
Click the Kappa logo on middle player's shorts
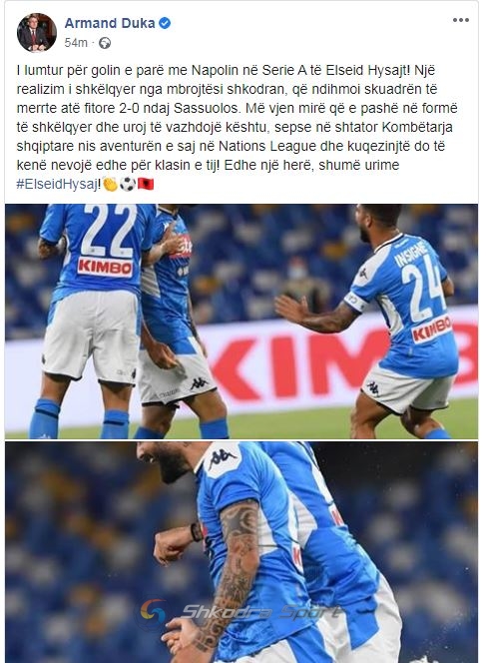199,383
